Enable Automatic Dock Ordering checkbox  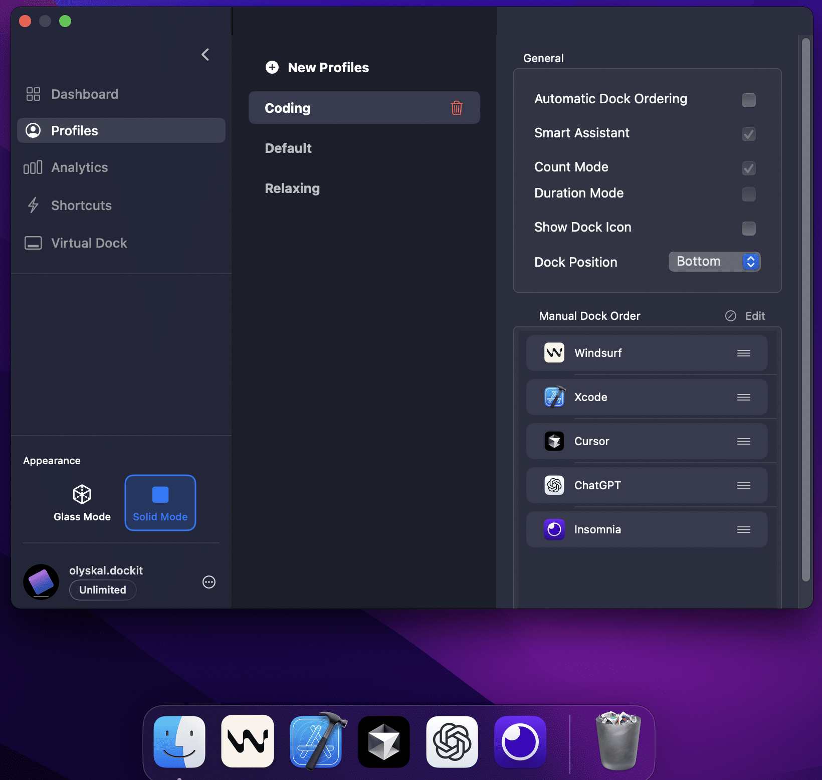coord(749,100)
